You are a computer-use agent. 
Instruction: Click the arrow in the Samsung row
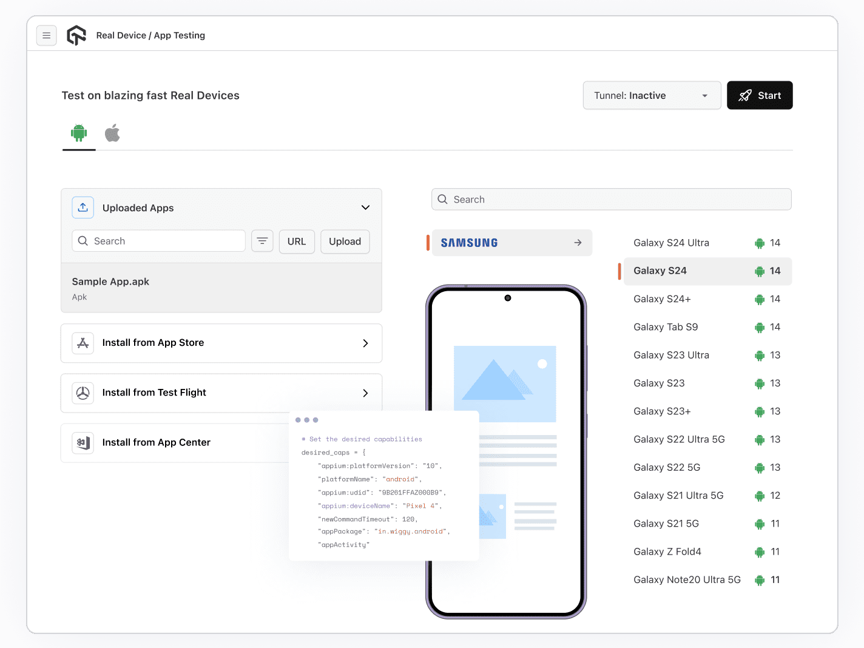578,243
